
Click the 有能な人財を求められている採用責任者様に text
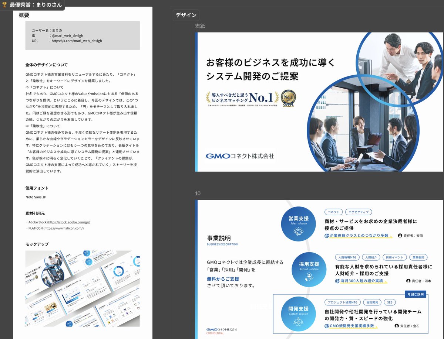384,267
